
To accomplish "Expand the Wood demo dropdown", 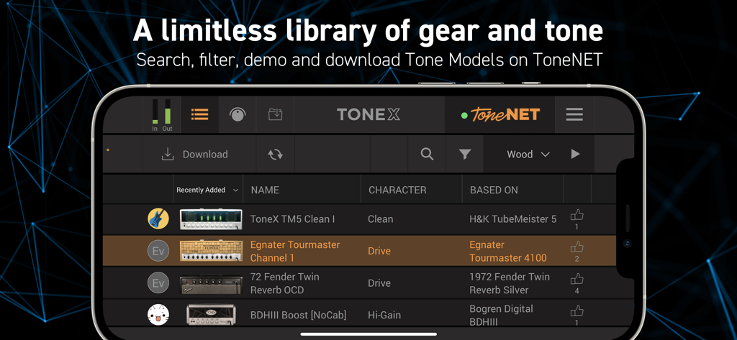I will tap(528, 154).
